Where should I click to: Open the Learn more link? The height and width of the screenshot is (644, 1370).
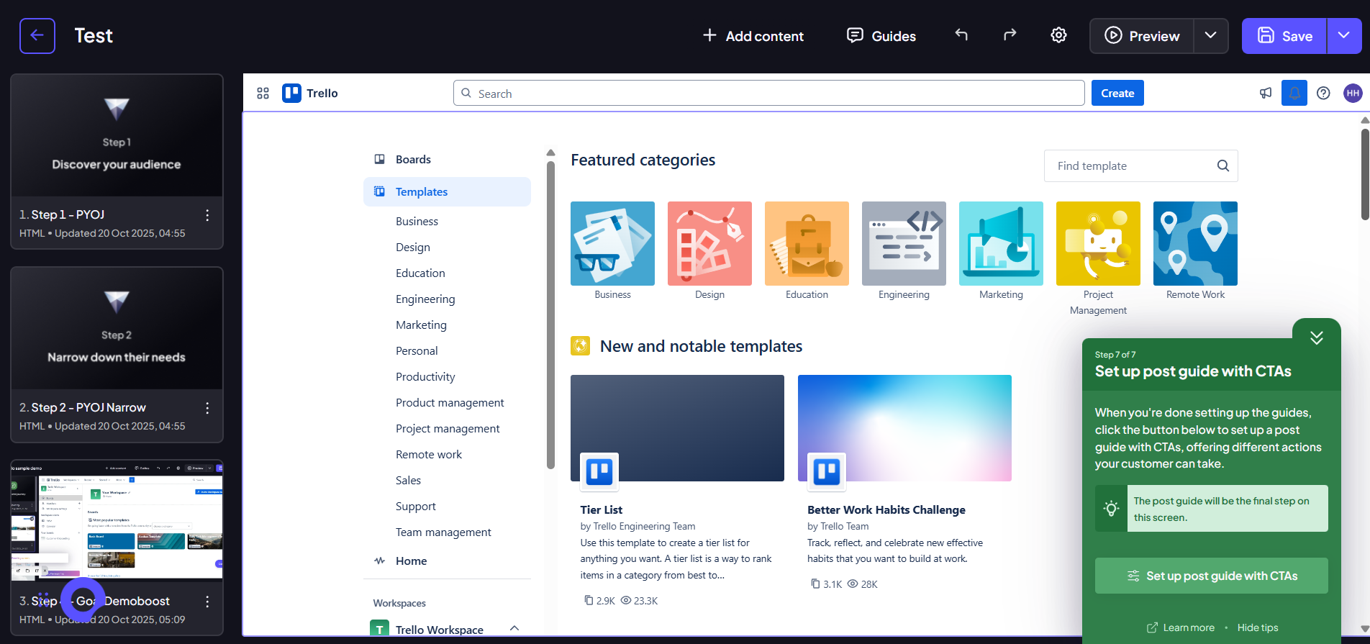(1181, 627)
